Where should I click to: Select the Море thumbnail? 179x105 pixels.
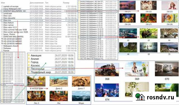pyautogui.click(x=81, y=96)
